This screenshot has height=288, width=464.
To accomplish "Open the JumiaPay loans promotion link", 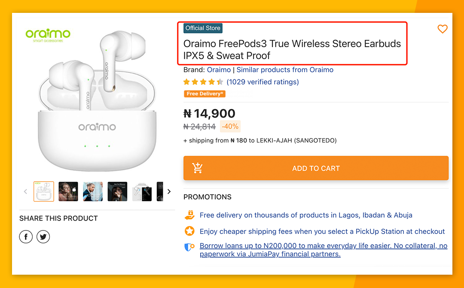I will point(323,250).
